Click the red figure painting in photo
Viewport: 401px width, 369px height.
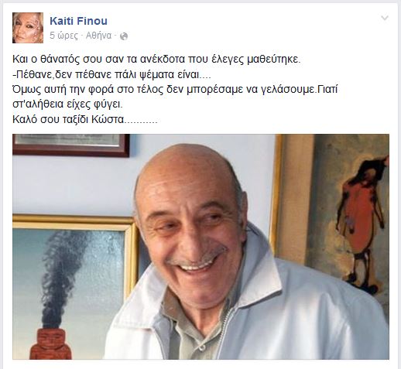click(362, 222)
